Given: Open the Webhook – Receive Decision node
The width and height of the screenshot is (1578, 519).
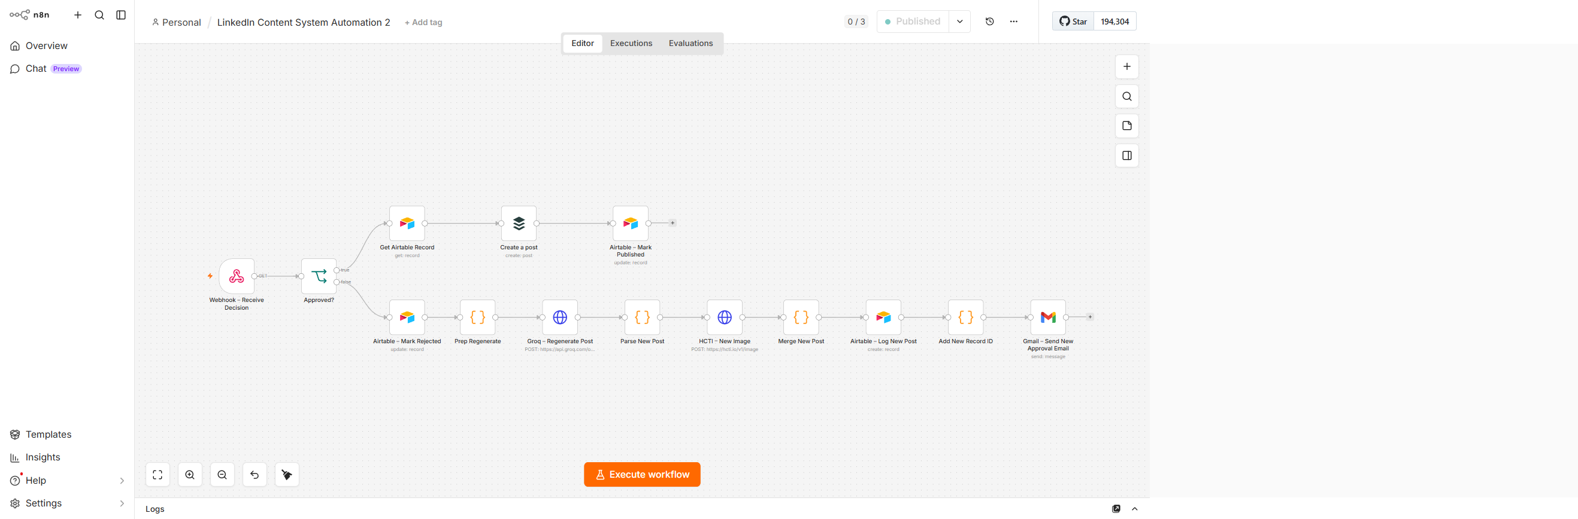Looking at the screenshot, I should (x=237, y=276).
